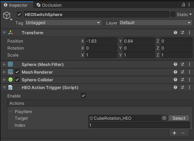The image size is (194, 141).
Task: Open object picker circle for Target field
Action: click(164, 118)
